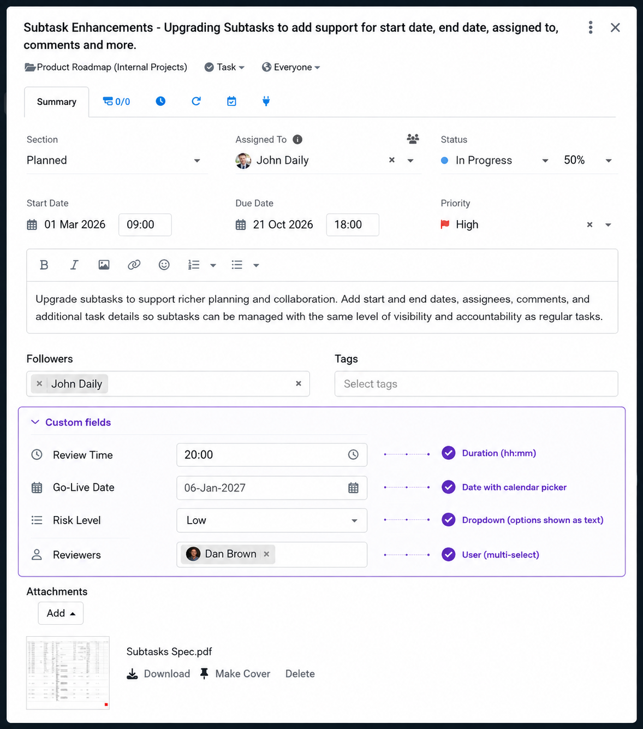Click the Add attachments button
Screen dimensions: 643x729
pyautogui.click(x=61, y=613)
